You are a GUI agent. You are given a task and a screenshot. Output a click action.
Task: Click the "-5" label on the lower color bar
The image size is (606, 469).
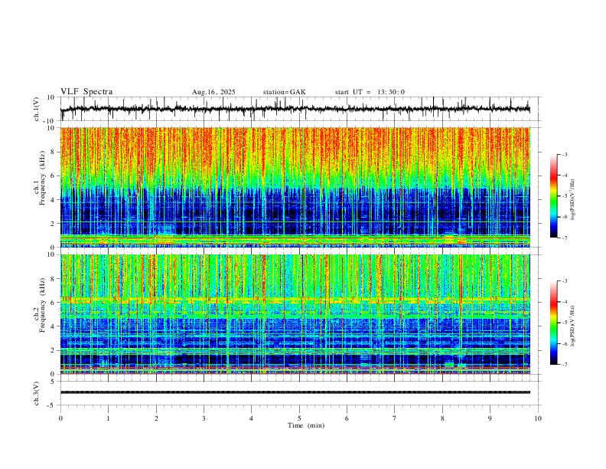pyautogui.click(x=565, y=323)
